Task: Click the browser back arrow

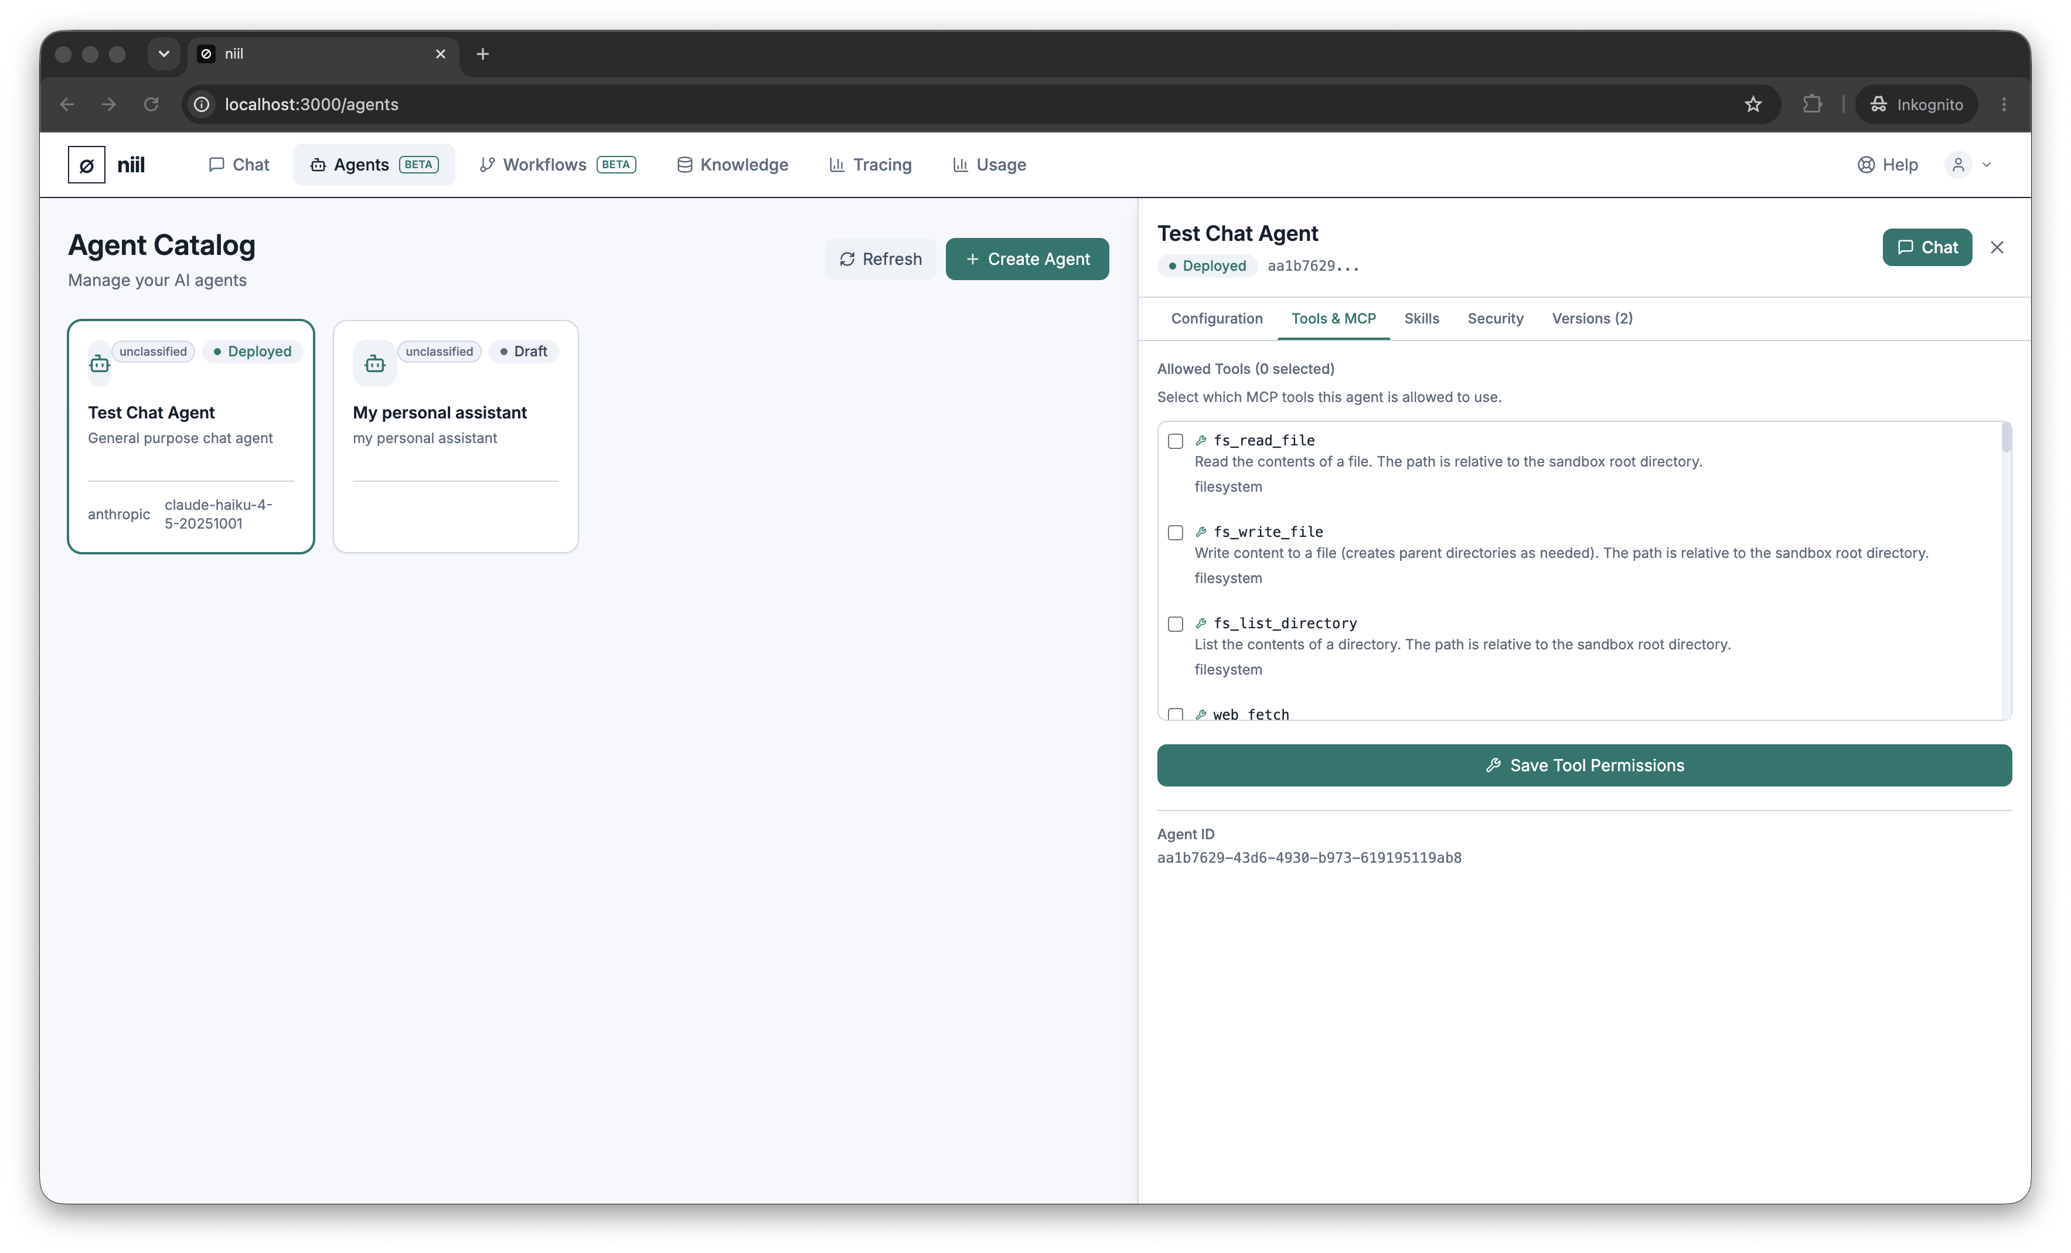Action: click(x=67, y=104)
